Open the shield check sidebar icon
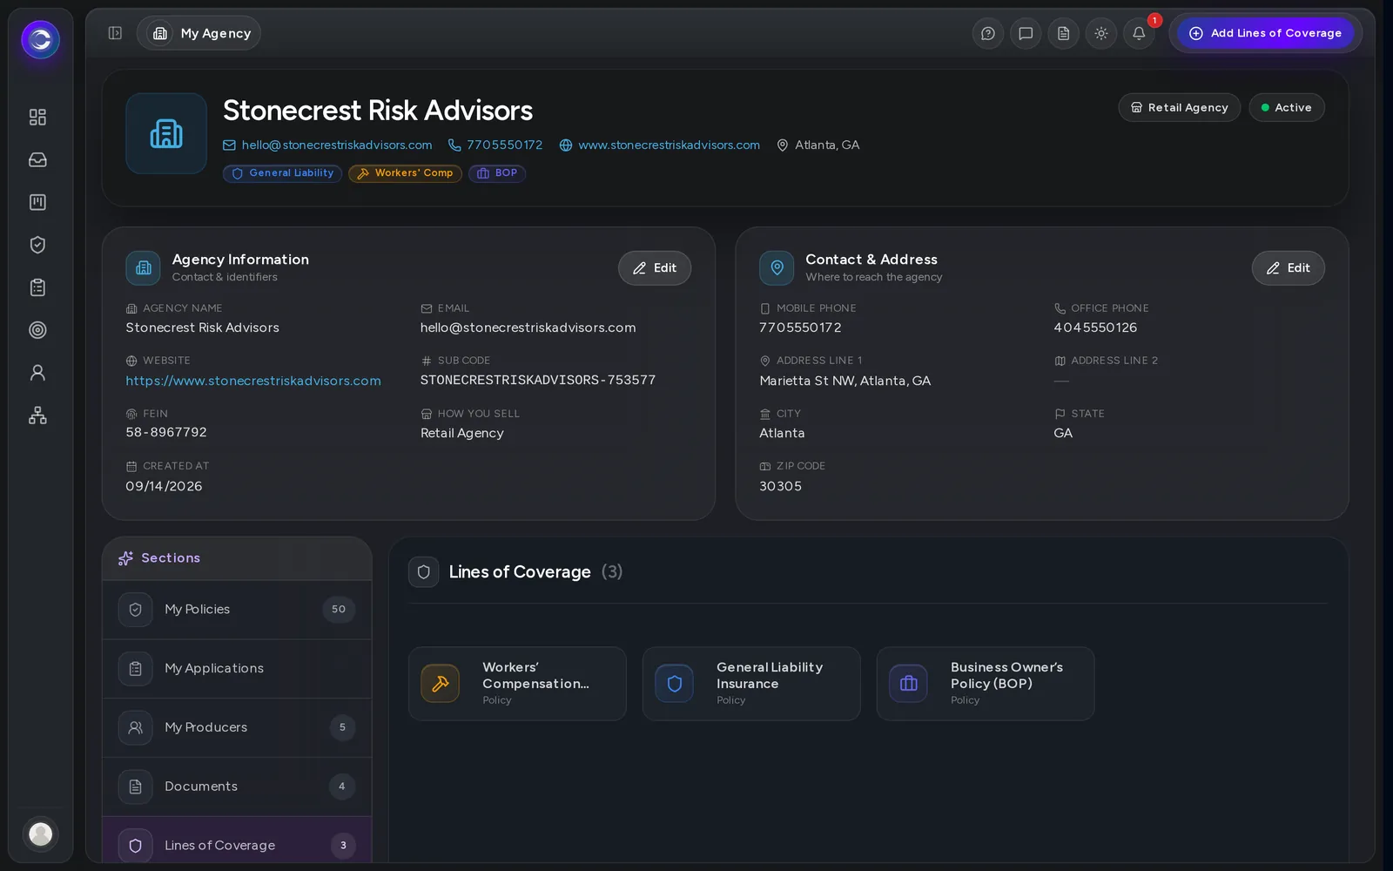The height and width of the screenshot is (871, 1393). 37,245
